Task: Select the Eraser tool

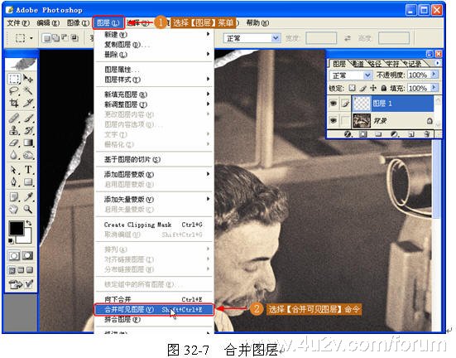Action: tap(14, 143)
